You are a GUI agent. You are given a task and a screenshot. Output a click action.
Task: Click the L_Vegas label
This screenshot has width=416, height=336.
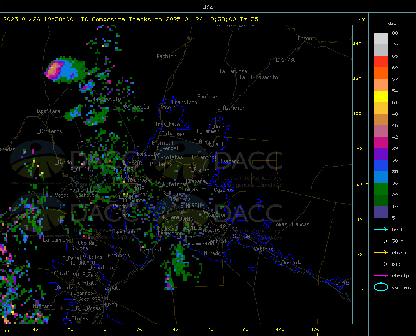(59, 195)
